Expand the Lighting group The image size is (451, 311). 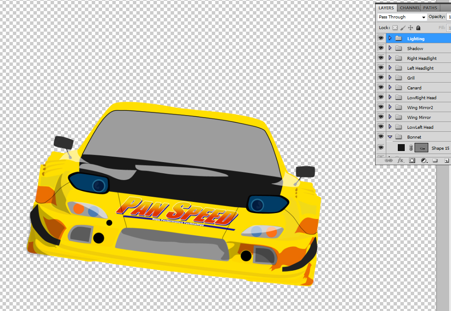coord(390,38)
